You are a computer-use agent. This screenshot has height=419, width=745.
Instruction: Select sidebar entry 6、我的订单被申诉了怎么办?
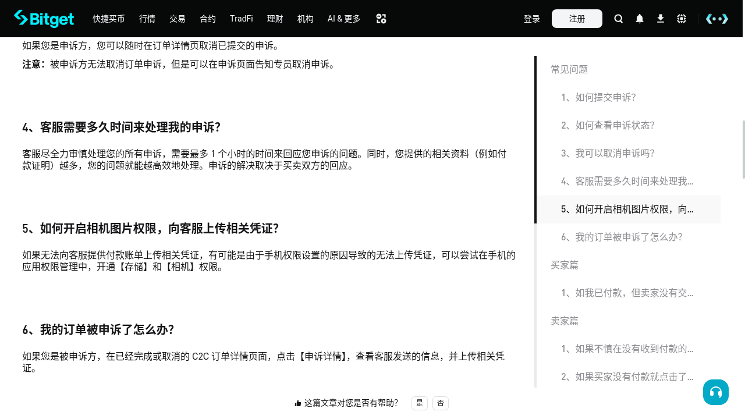click(622, 237)
